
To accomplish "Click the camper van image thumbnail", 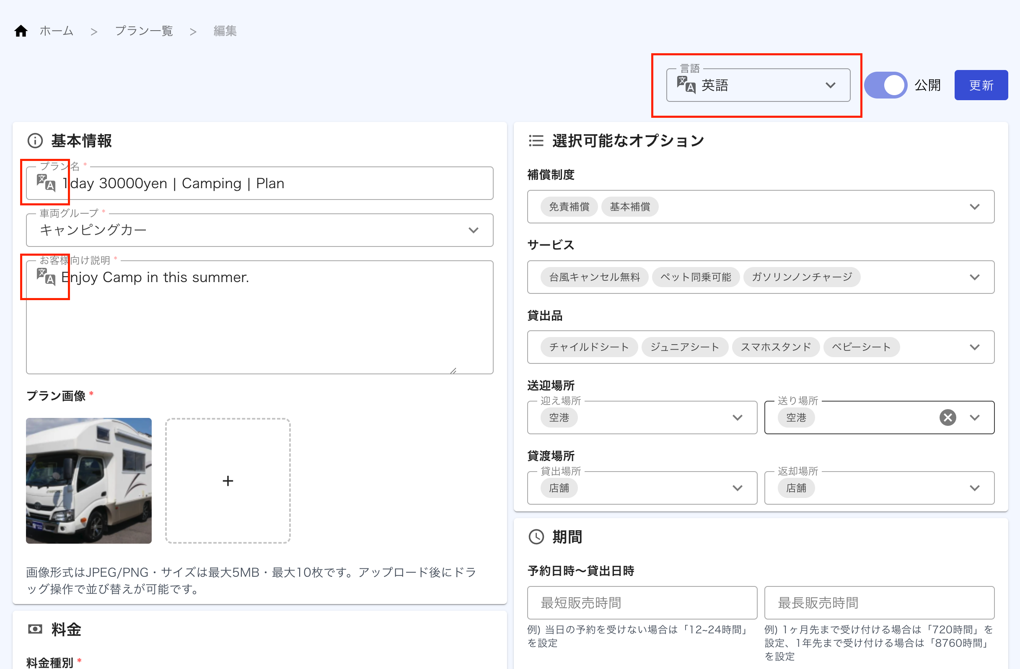I will pyautogui.click(x=89, y=480).
